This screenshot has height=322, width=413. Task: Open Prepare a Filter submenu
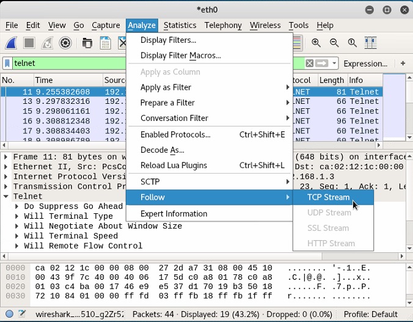pyautogui.click(x=210, y=103)
